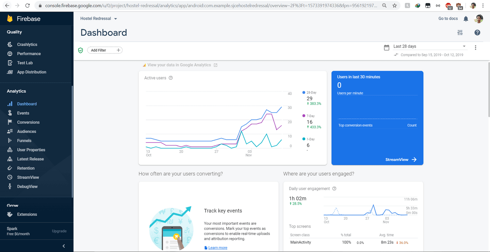Click the Events icon in sidebar
This screenshot has height=252, width=490.
pyautogui.click(x=10, y=113)
